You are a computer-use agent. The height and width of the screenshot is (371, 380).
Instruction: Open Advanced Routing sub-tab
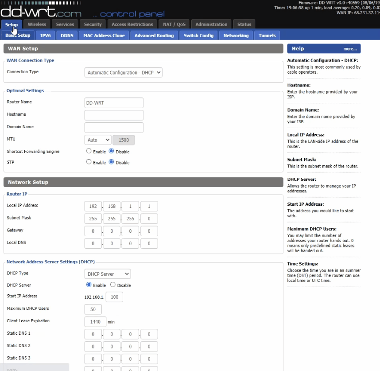tap(154, 35)
